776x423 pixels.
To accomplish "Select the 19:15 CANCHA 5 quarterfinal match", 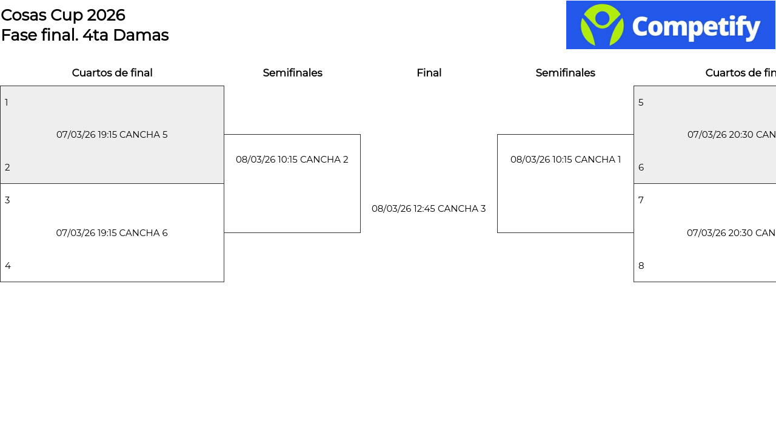I will tap(112, 135).
